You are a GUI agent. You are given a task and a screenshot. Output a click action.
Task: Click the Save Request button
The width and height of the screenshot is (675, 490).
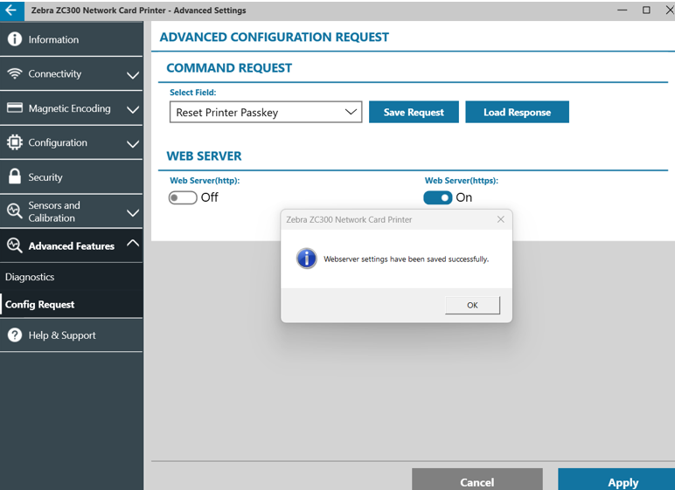[x=414, y=113]
